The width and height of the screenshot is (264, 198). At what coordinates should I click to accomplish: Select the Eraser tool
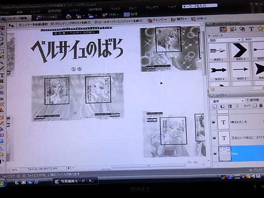pyautogui.click(x=2, y=117)
